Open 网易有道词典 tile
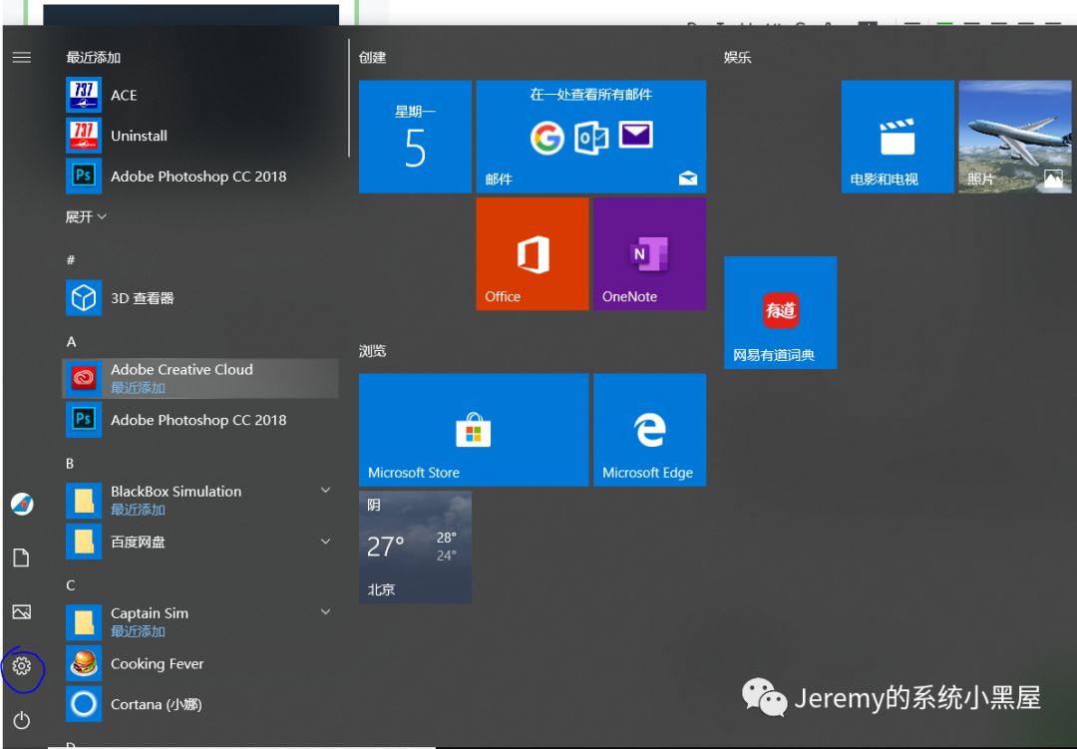The width and height of the screenshot is (1077, 749). [780, 312]
